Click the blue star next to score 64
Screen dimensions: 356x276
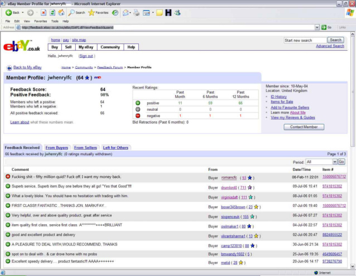pos(87,78)
